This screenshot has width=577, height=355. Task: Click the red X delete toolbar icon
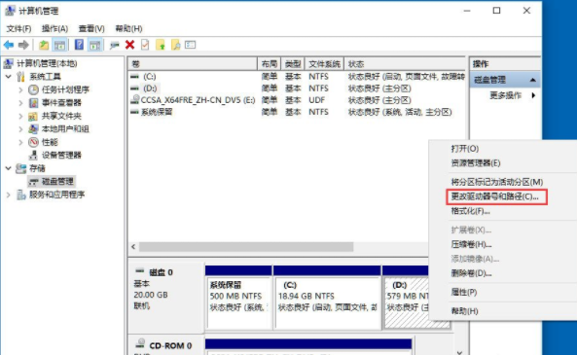129,45
